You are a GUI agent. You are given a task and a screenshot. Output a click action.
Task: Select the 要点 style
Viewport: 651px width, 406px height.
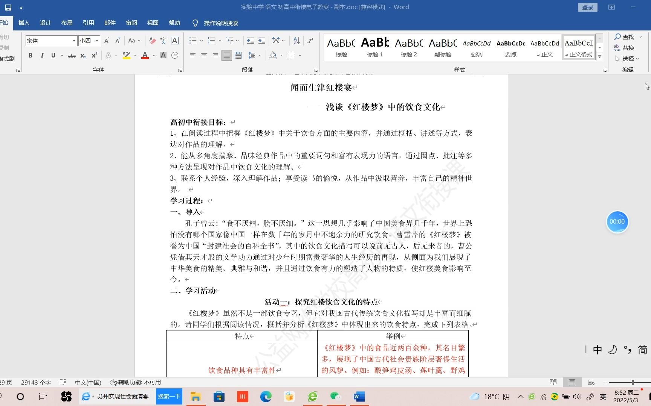point(510,47)
